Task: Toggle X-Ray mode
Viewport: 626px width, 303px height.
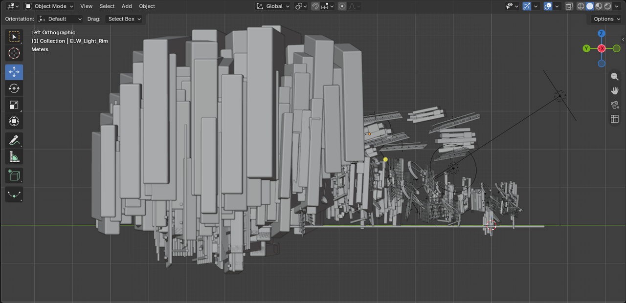Action: coord(569,6)
